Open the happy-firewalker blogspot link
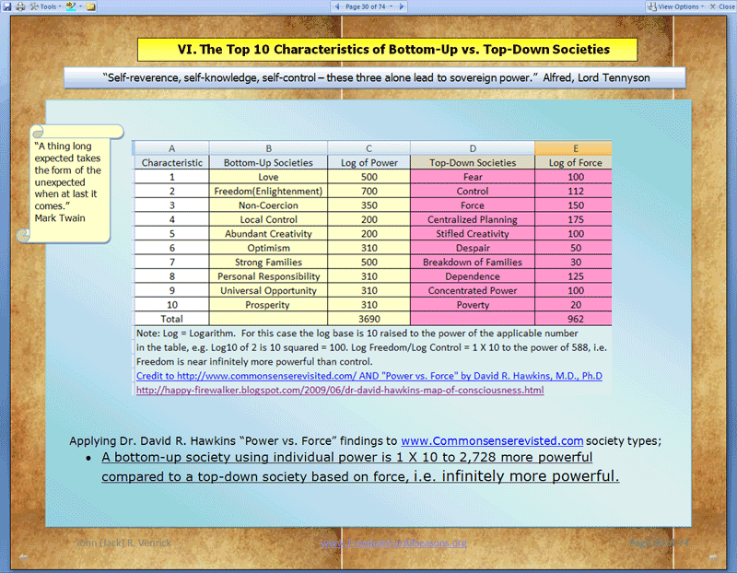The height and width of the screenshot is (573, 737). (x=339, y=390)
